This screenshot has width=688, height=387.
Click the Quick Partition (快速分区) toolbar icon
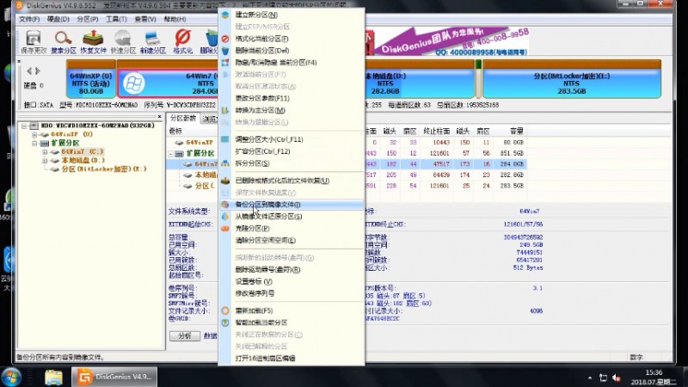point(123,42)
